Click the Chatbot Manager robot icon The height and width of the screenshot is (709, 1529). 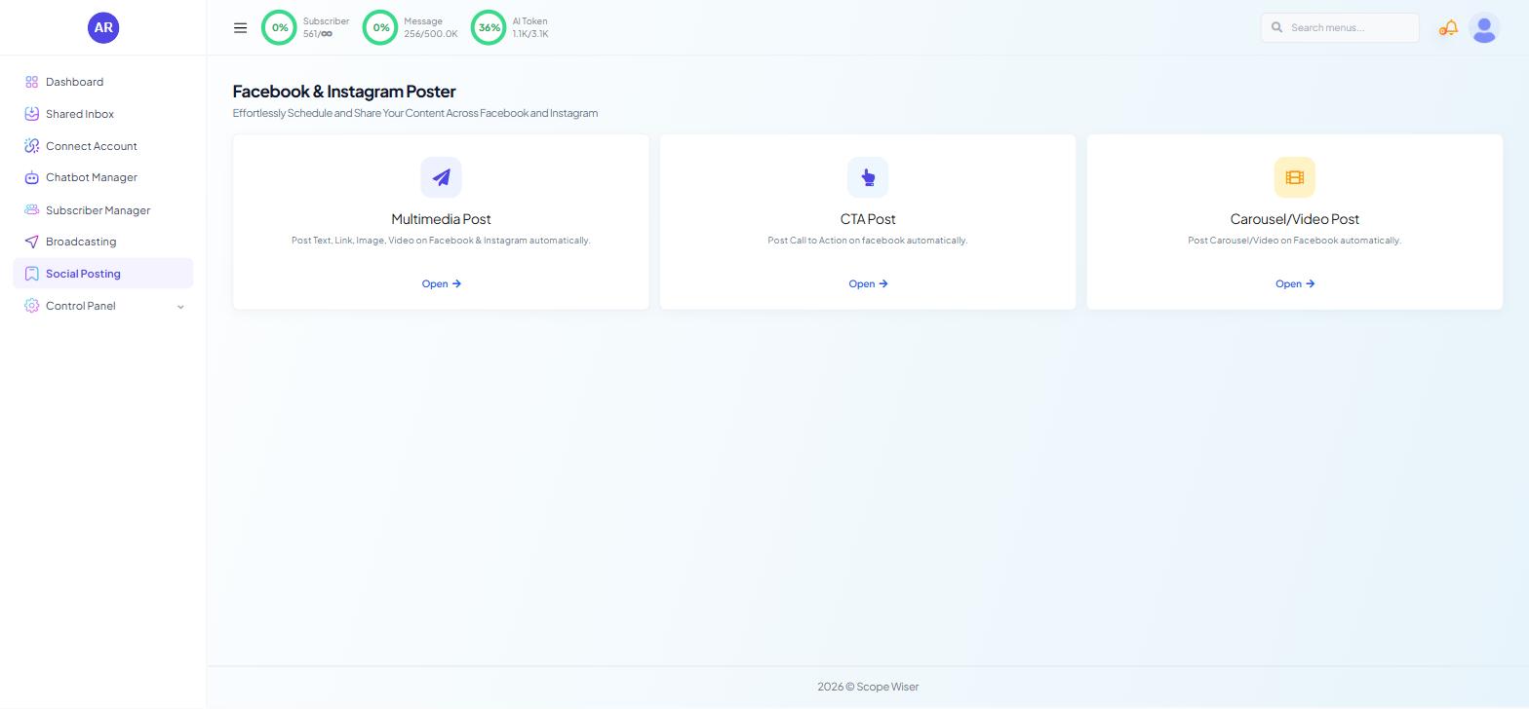tap(31, 177)
